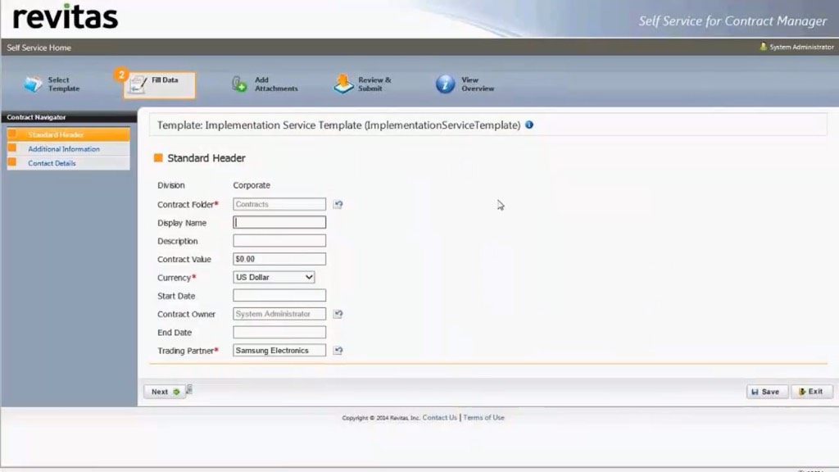Select Standard Header in Contract Navigator
Screen dimensions: 839x472
[56, 134]
